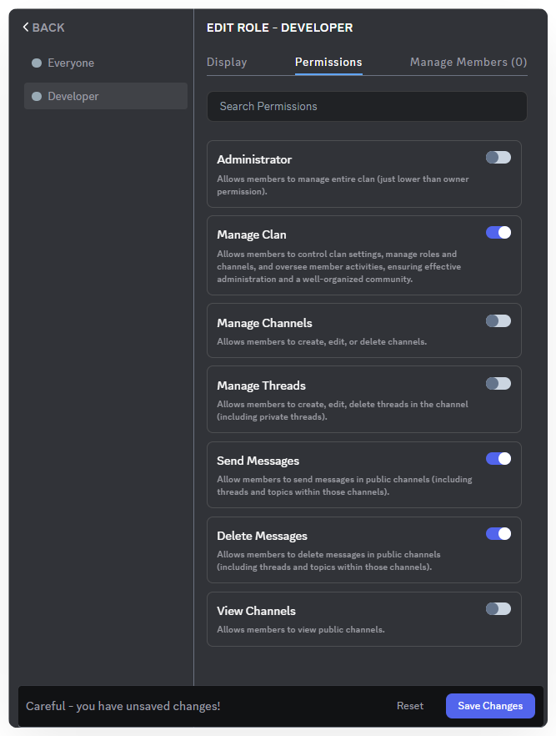Select the Developer role in sidebar
556x736 pixels.
[73, 97]
